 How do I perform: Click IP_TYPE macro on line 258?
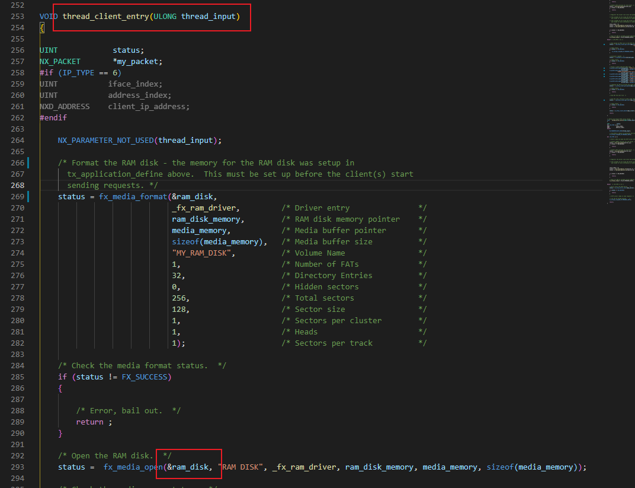click(x=78, y=73)
